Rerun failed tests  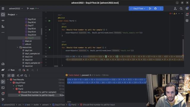click(x=24, y=70)
